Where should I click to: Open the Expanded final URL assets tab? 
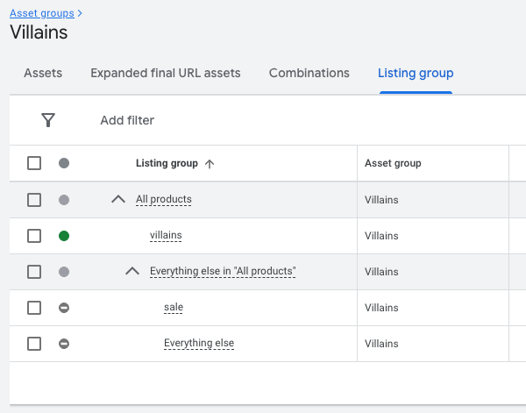[x=165, y=73]
